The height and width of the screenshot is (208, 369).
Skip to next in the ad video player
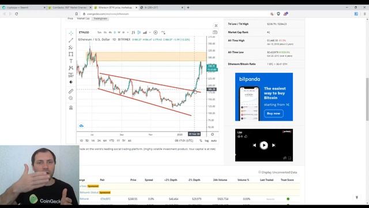pyautogui.click(x=273, y=145)
